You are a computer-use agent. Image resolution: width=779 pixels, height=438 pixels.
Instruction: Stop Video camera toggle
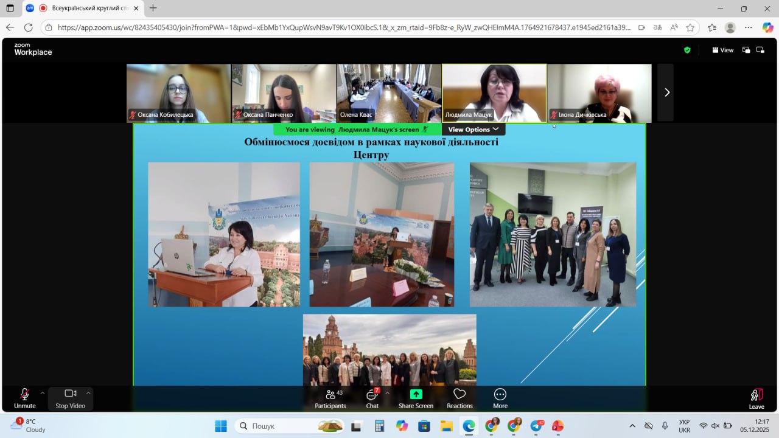(x=70, y=398)
